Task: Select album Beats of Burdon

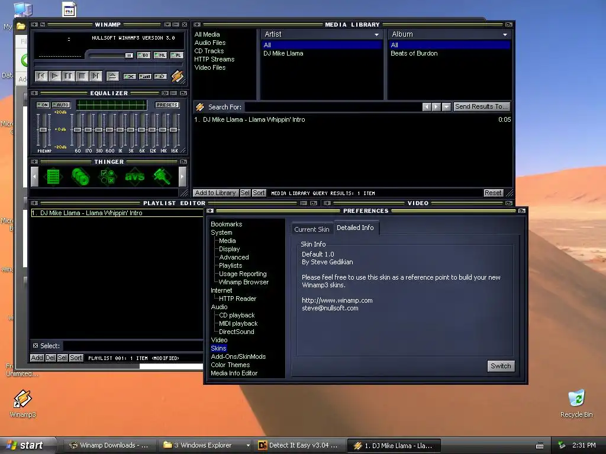Action: (414, 53)
